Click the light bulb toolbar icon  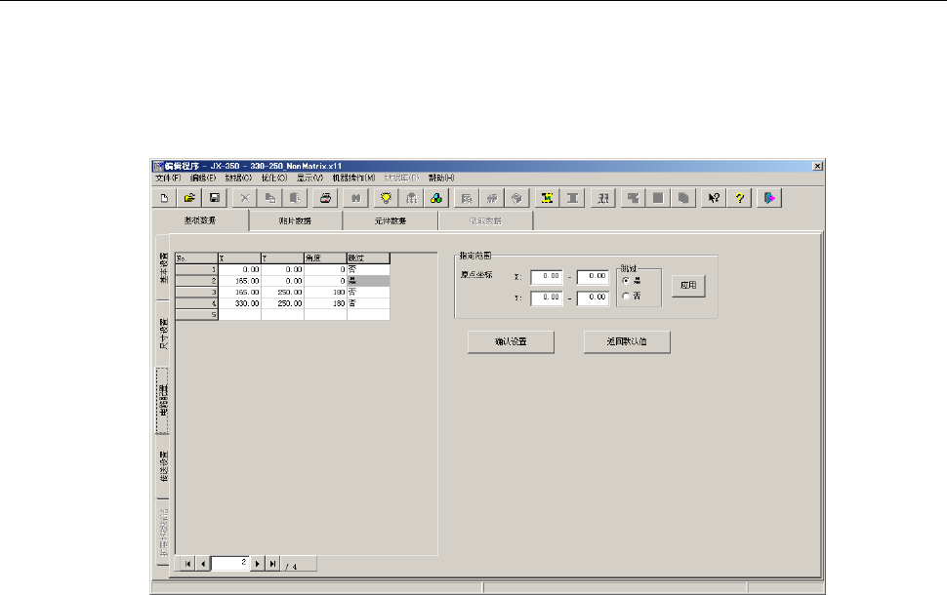point(387,198)
